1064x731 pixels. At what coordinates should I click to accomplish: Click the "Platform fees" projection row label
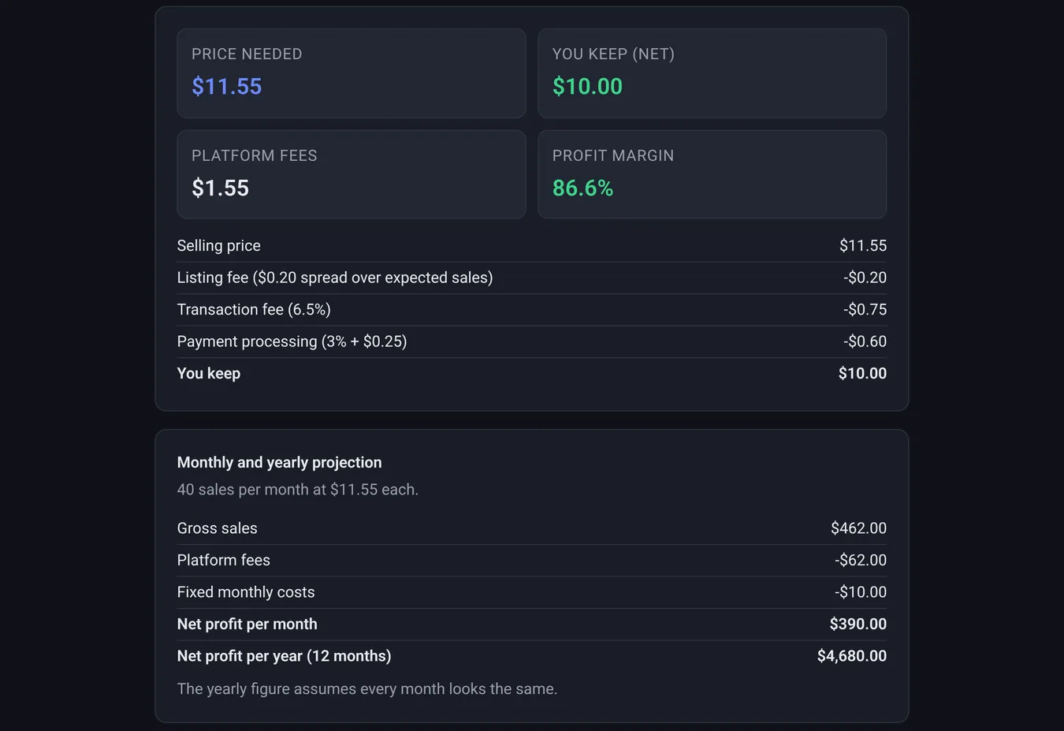coord(224,560)
